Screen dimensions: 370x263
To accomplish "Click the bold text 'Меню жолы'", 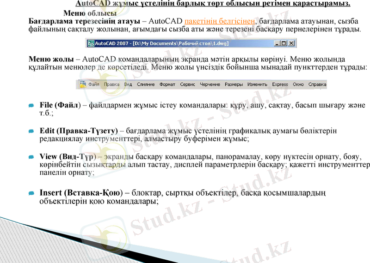I will coord(51,59).
